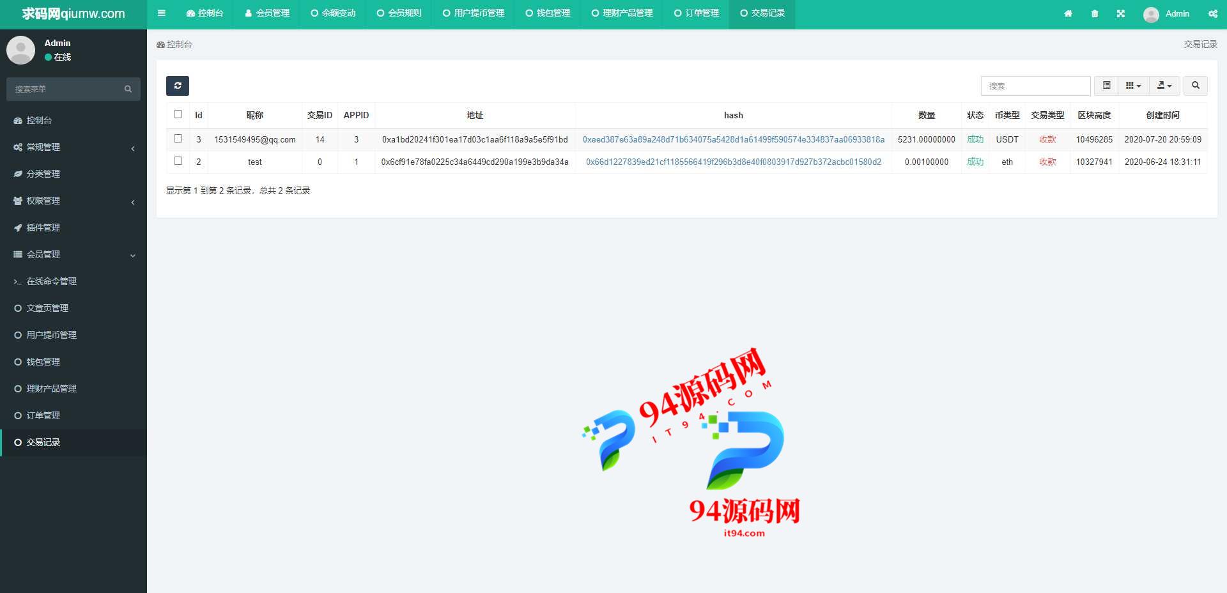Sort by the Id column header
Image resolution: width=1227 pixels, height=593 pixels.
coord(199,115)
